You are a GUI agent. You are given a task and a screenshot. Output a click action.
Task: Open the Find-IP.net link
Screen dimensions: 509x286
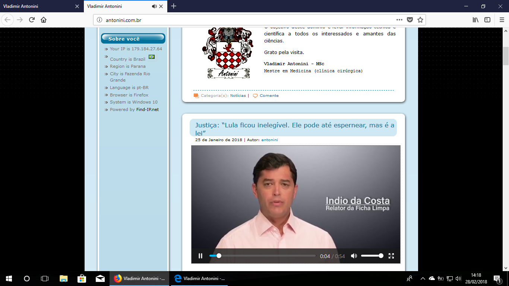(147, 109)
